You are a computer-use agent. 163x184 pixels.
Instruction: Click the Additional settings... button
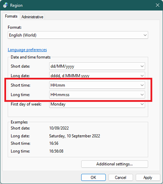click(x=115, y=164)
